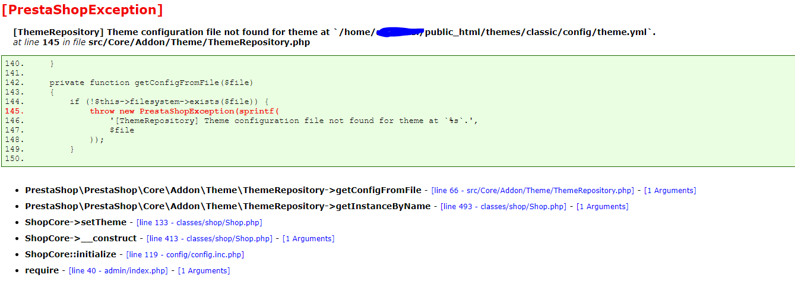Viewport: 795px width, 284px height.
Task: Open link 'line 40 - admin/index.php'
Action: coord(118,271)
